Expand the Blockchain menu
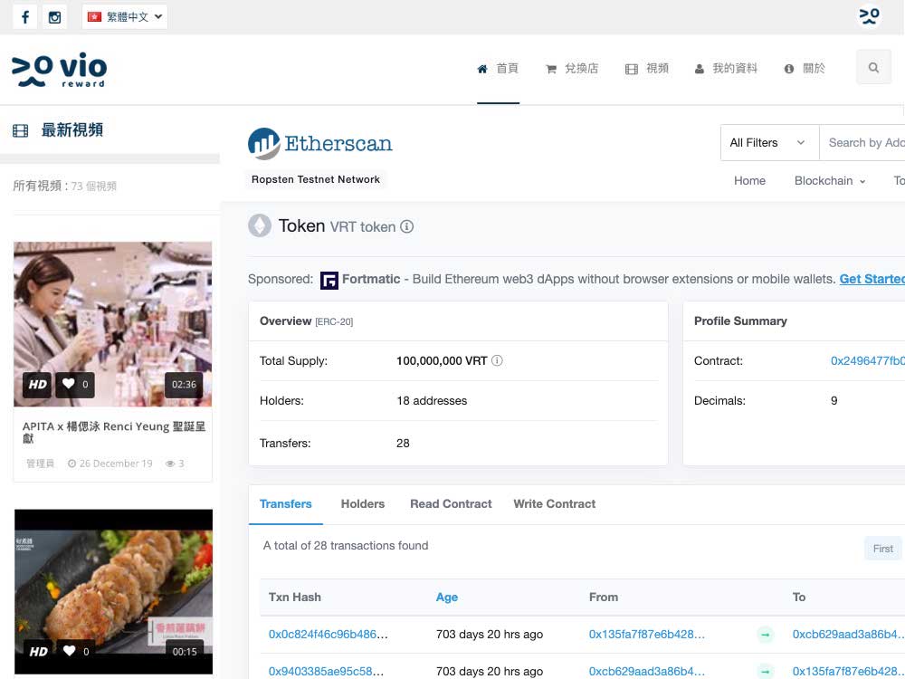 point(830,181)
